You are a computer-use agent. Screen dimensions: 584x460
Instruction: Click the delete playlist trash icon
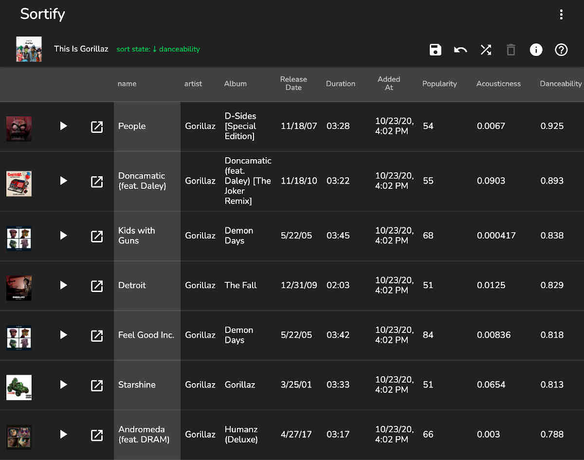[x=511, y=50]
